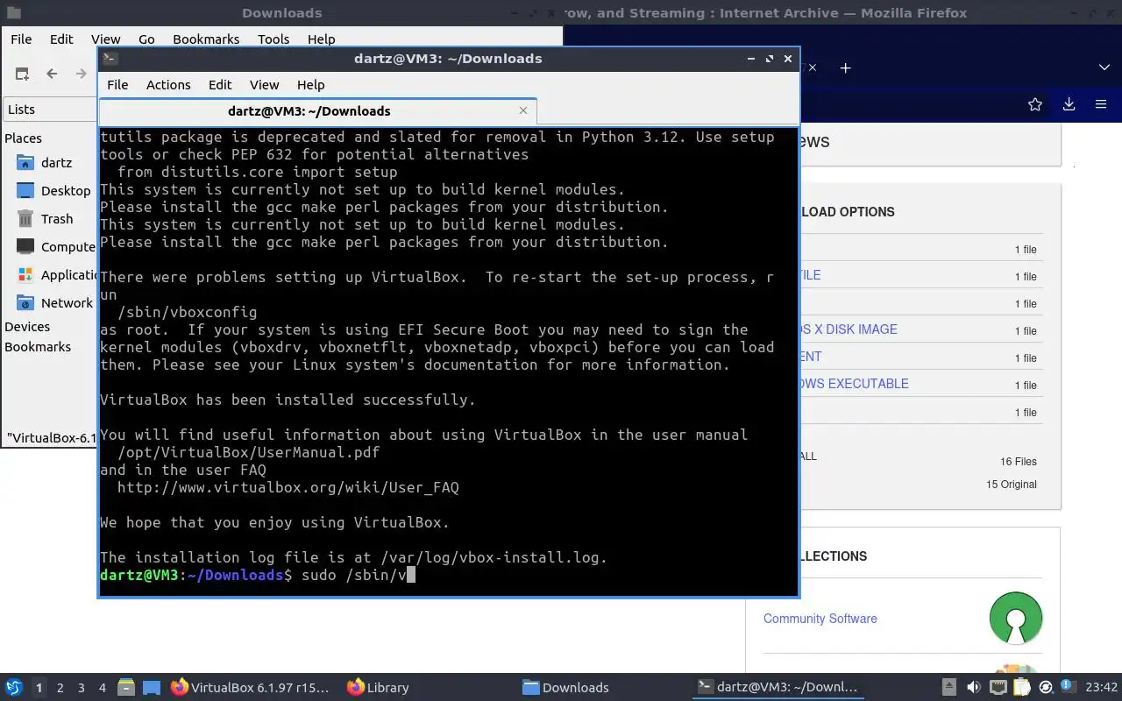Open the terminal View menu

tap(264, 85)
